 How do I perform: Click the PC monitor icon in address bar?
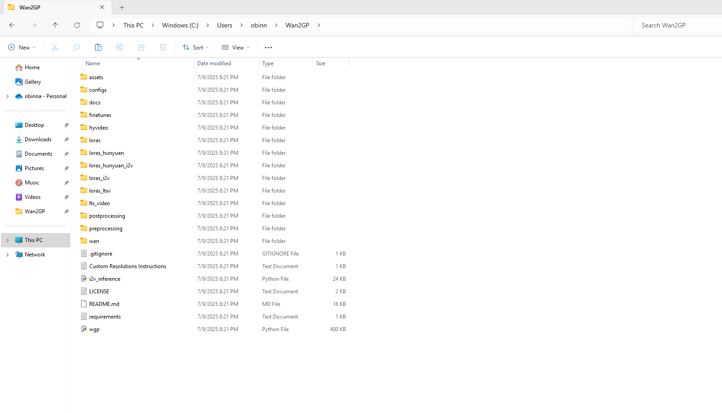coord(100,25)
